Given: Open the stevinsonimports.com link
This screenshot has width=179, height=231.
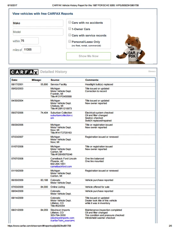Looking at the screenshot, I should click(63, 219).
